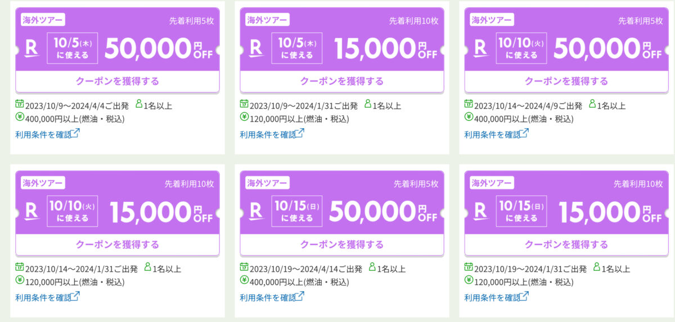This screenshot has height=322, width=675.
Task: Get the 10/15 15,000円 OFF coupon
Action: [x=566, y=245]
